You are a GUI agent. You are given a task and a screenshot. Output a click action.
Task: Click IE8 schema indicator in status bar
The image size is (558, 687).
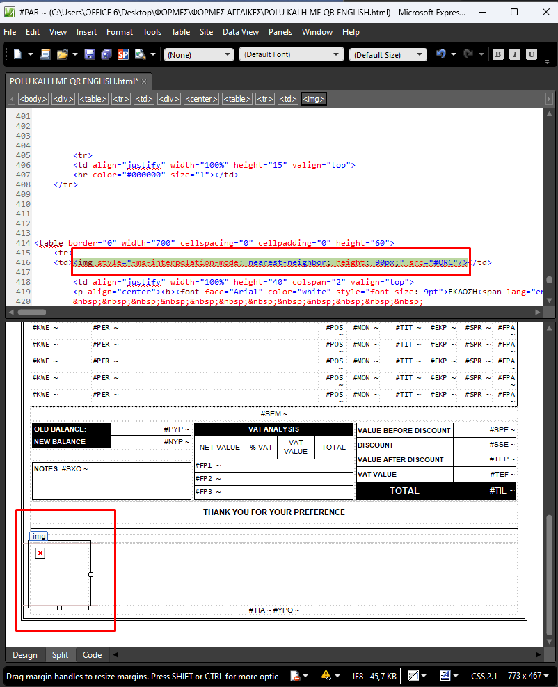click(x=358, y=676)
